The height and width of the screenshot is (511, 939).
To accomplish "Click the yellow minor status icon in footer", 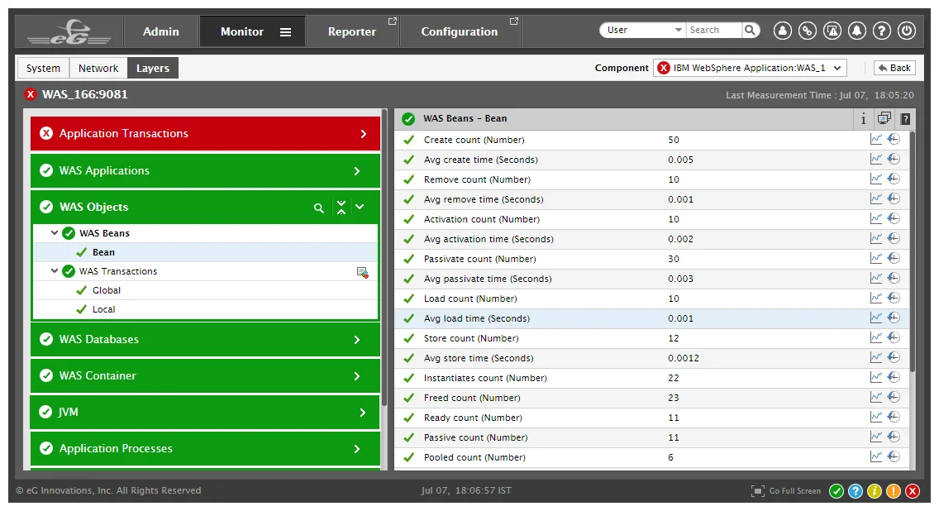I will coord(875,491).
